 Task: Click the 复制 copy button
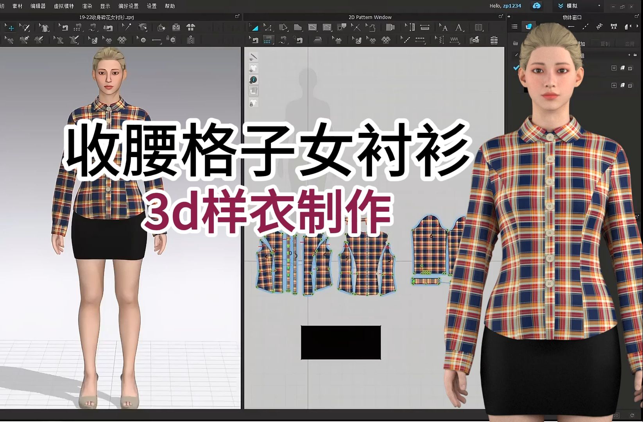(x=605, y=44)
